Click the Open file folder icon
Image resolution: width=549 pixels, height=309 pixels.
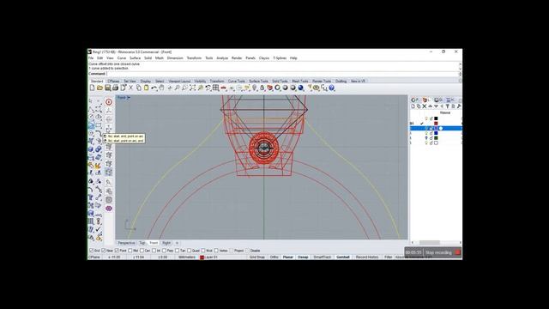point(100,88)
